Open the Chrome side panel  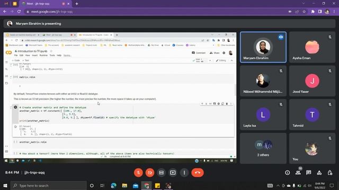point(320,12)
